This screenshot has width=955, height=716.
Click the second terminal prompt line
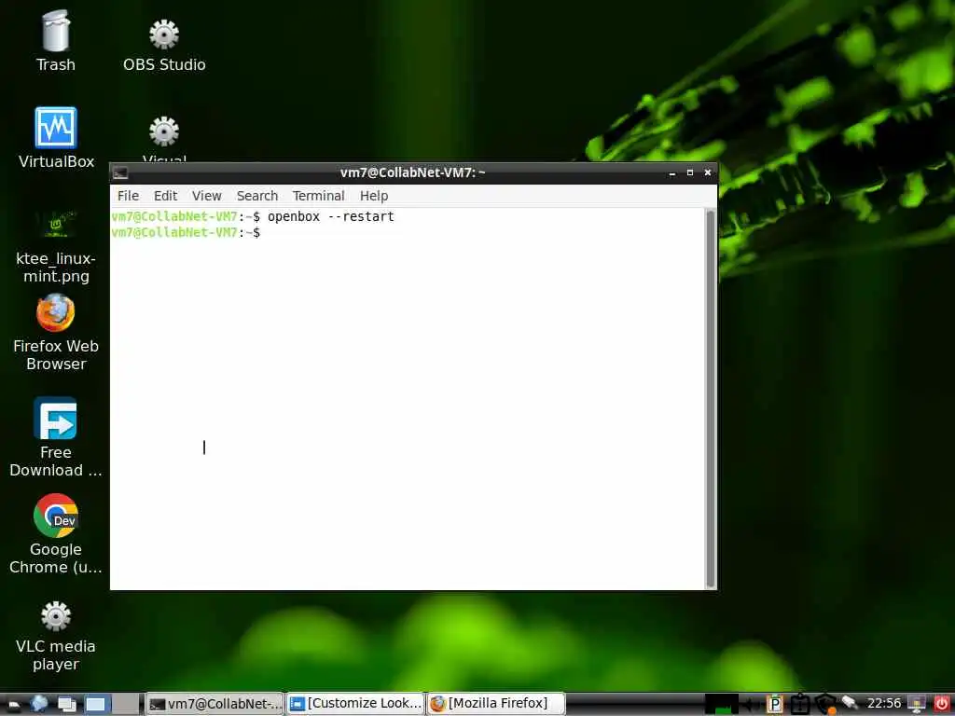pyautogui.click(x=186, y=232)
